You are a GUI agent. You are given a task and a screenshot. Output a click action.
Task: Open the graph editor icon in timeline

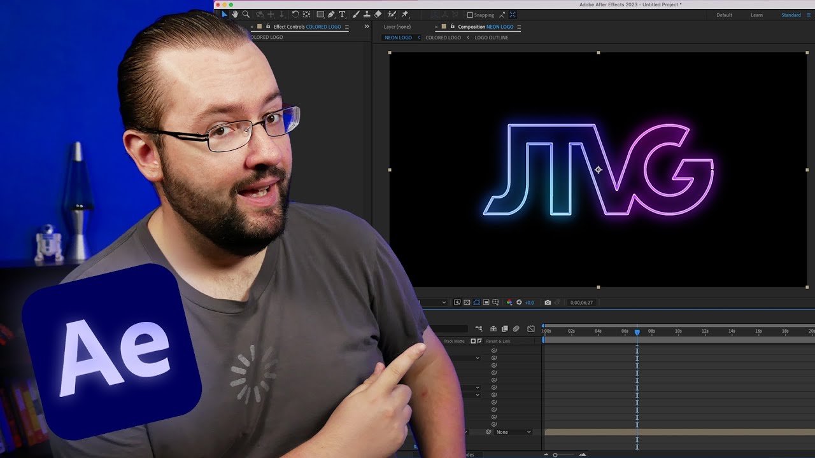[531, 329]
